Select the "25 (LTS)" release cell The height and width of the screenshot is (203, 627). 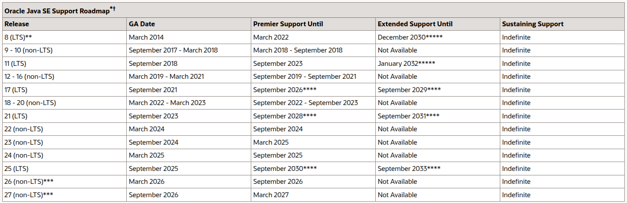16,169
